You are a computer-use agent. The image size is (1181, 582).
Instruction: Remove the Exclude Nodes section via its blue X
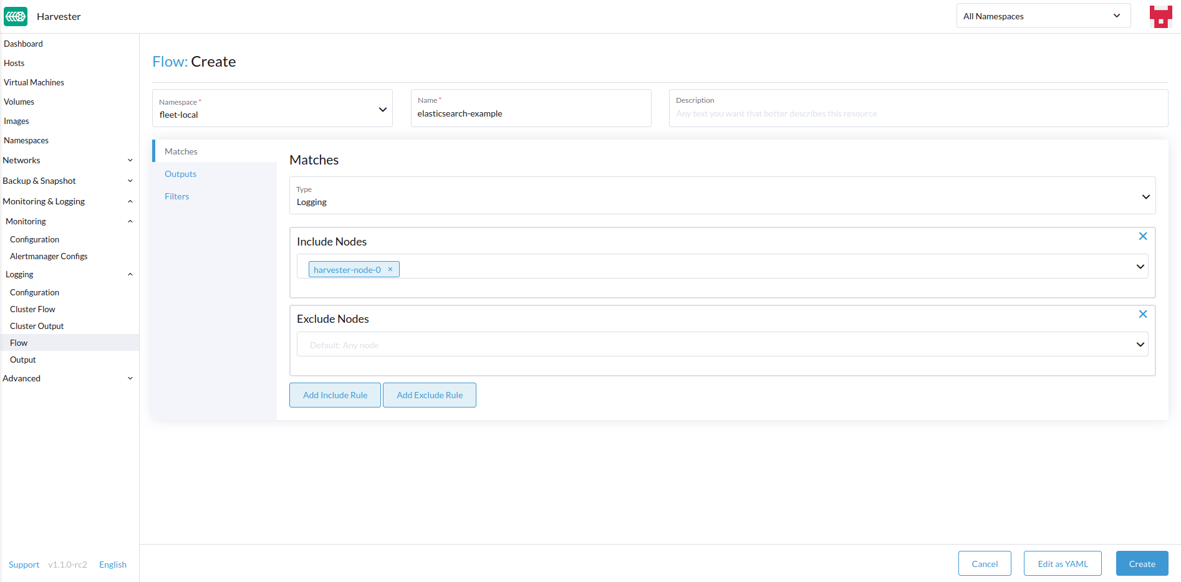click(x=1143, y=314)
